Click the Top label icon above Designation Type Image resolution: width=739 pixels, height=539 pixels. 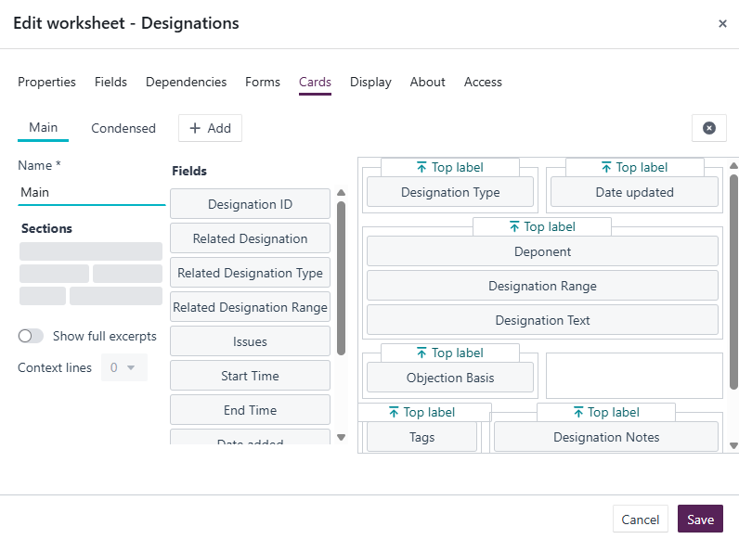coord(421,167)
